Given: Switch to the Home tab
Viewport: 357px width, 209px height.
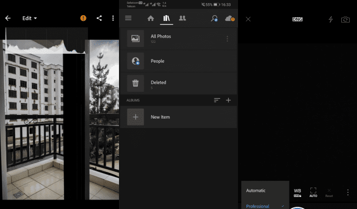Looking at the screenshot, I should coord(151,18).
